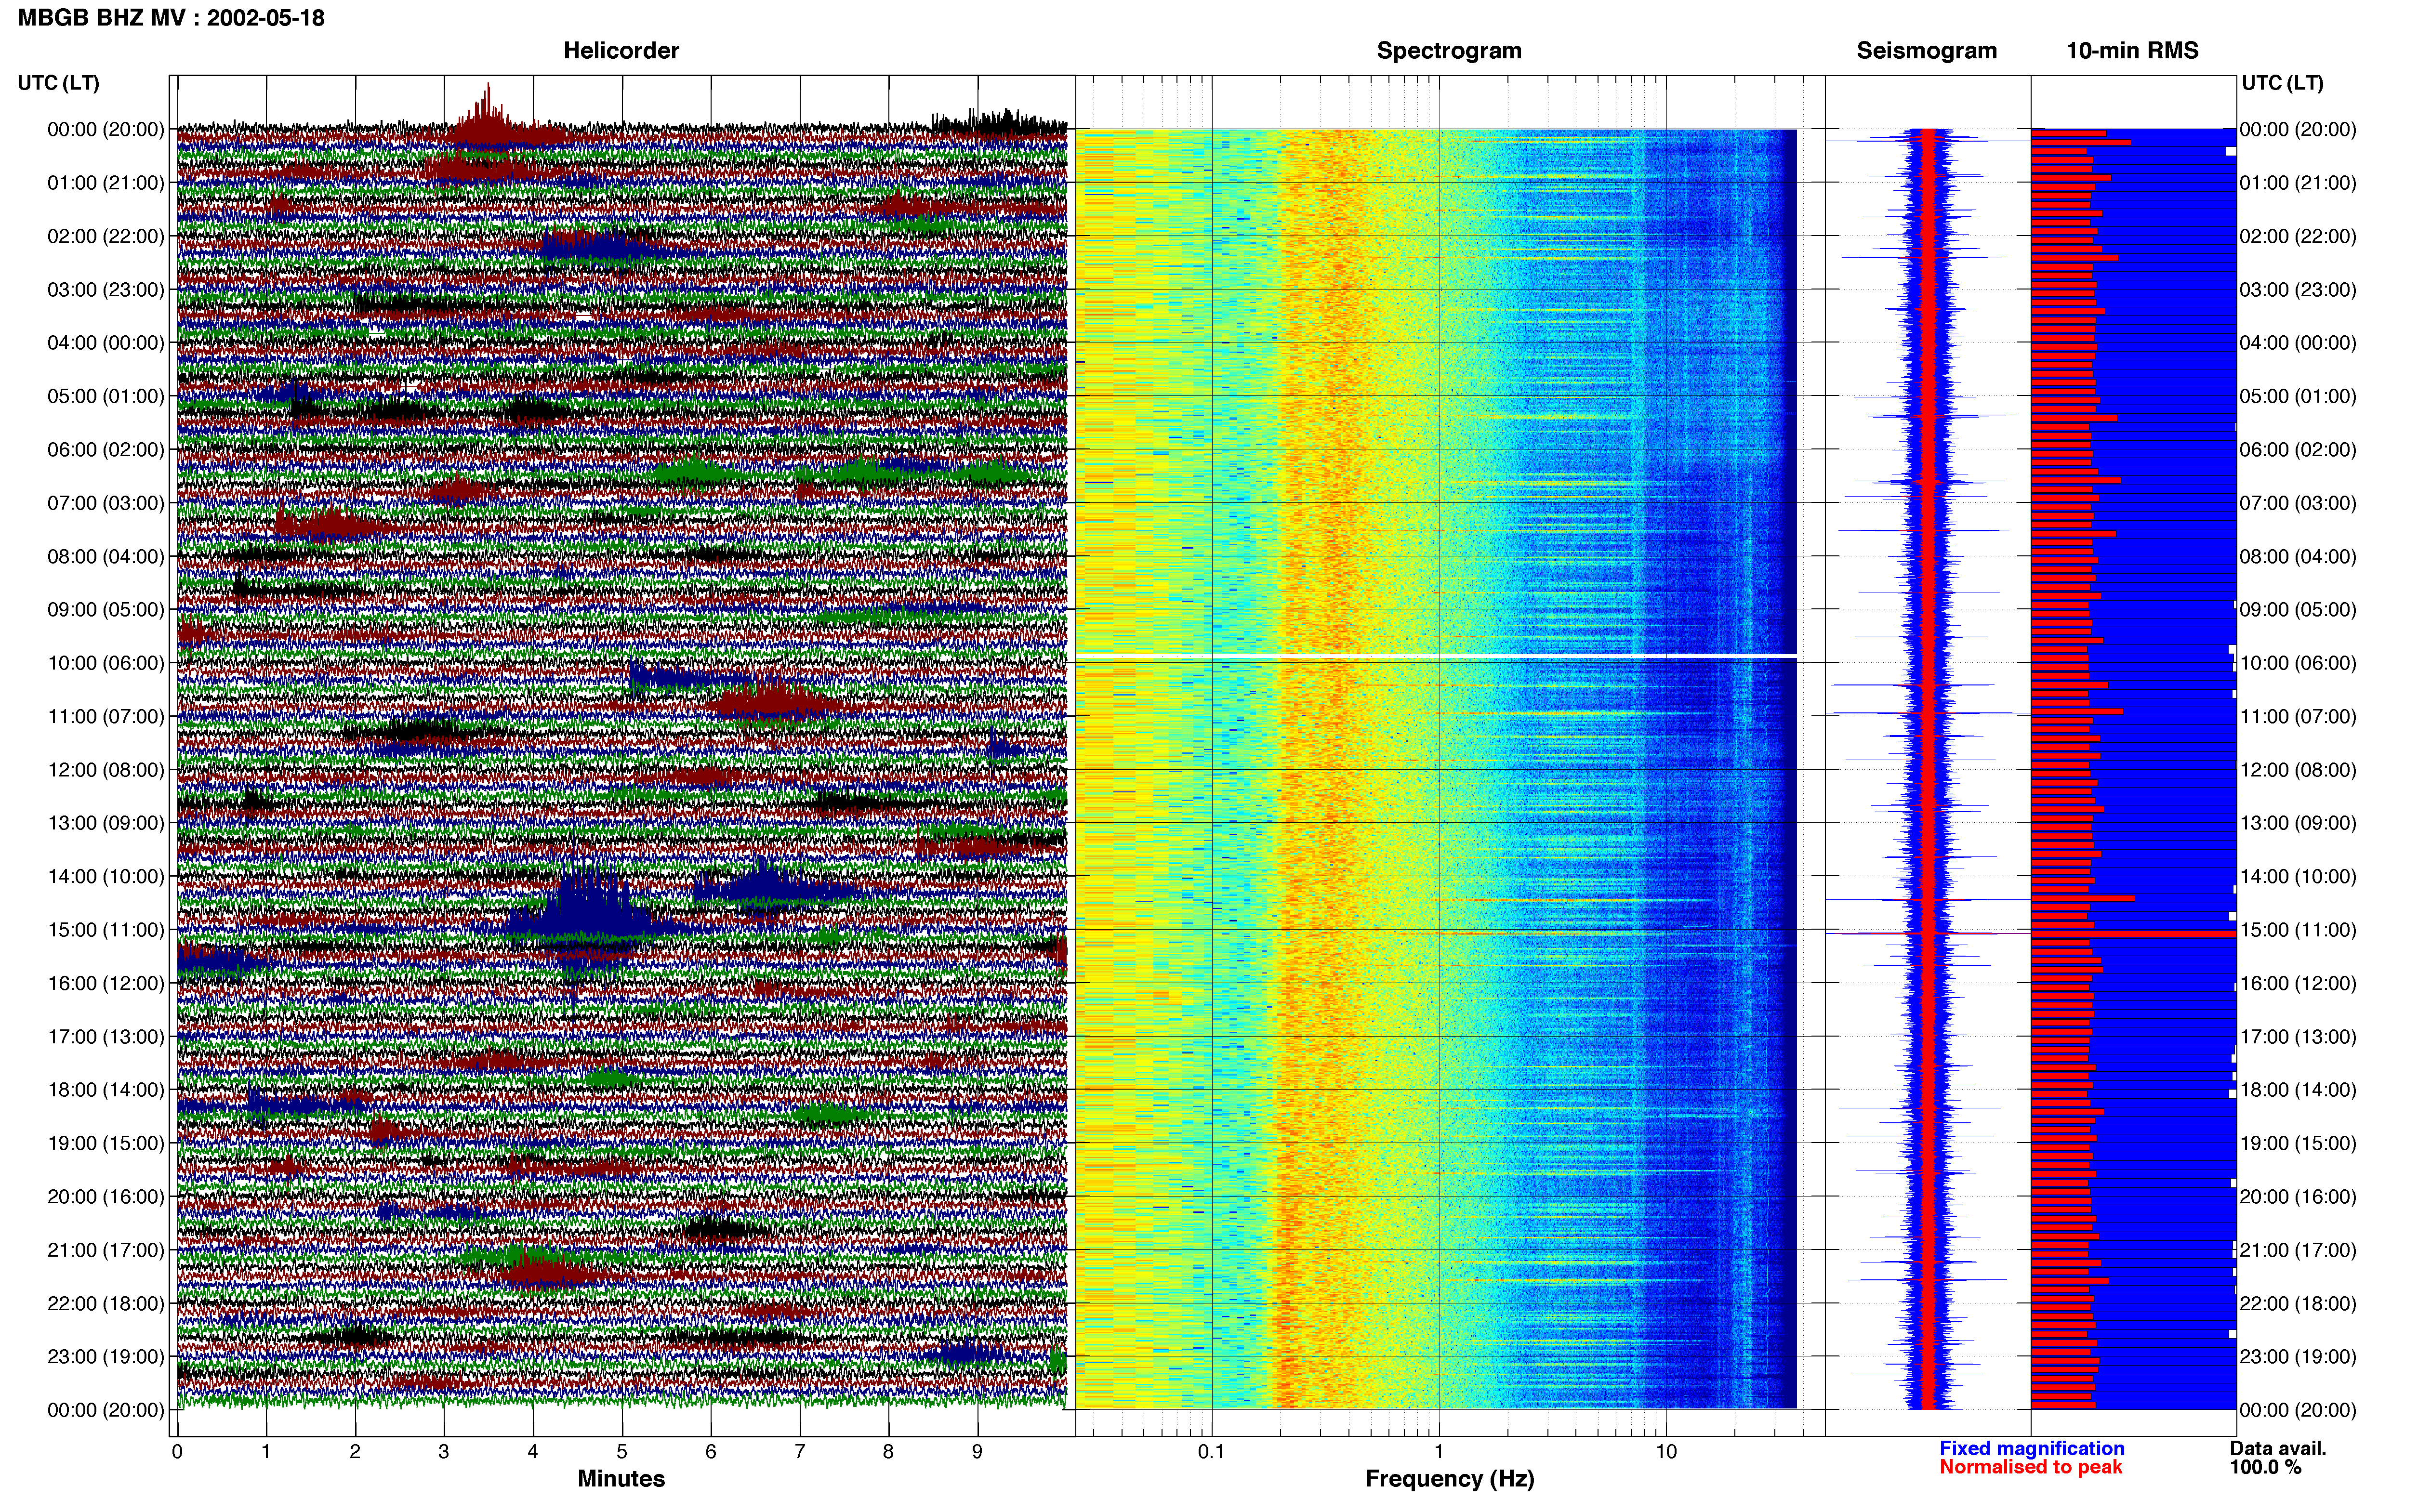Select the 'Frequency (Hz)' axis label
The height and width of the screenshot is (1512, 2418).
pyautogui.click(x=1449, y=1479)
